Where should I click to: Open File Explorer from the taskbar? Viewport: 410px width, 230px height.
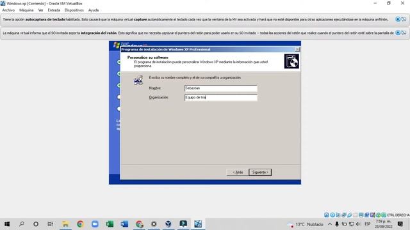65,224
